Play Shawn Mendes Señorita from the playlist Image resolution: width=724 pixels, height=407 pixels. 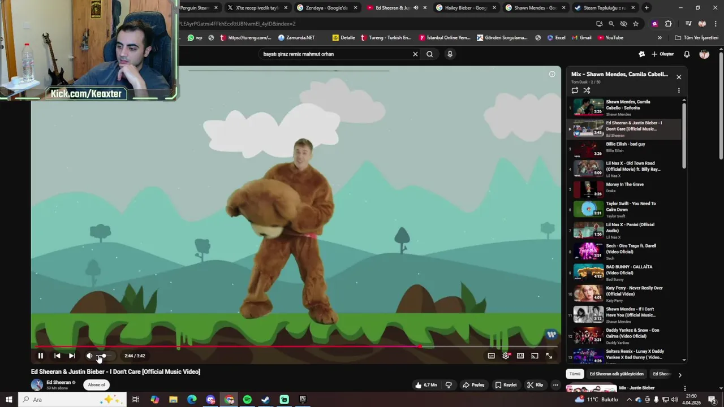(624, 107)
